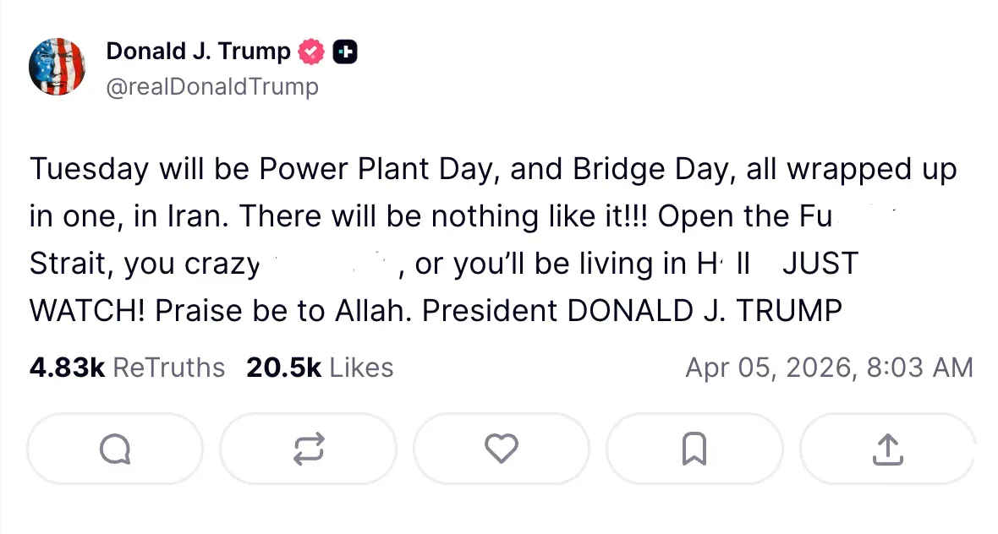View the 4.83k ReTruths count number
The width and height of the screenshot is (998, 534).
(67, 368)
